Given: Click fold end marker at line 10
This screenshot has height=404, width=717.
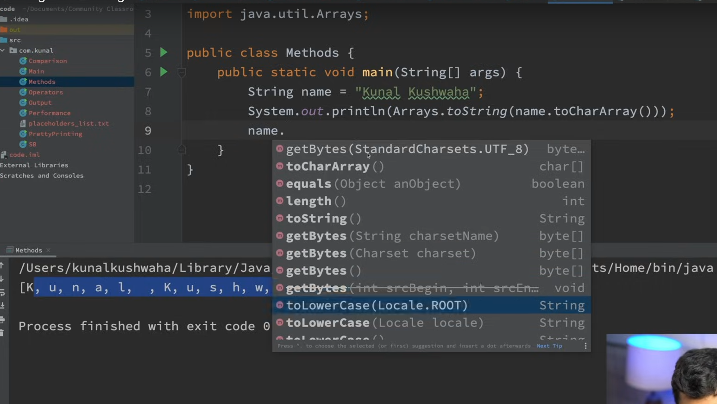Looking at the screenshot, I should point(182,150).
